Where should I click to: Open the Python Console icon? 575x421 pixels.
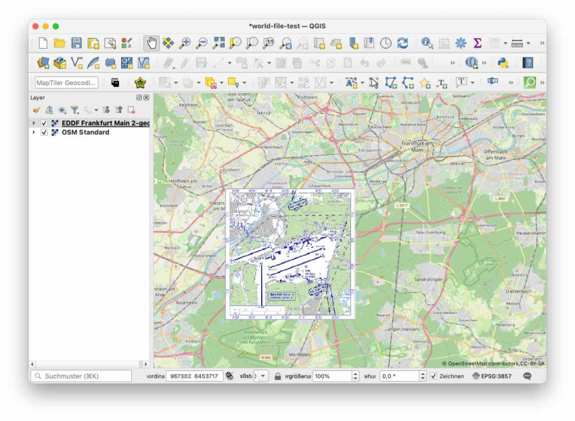(503, 63)
